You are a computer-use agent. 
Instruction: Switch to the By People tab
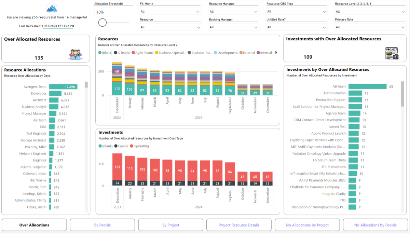point(102,225)
